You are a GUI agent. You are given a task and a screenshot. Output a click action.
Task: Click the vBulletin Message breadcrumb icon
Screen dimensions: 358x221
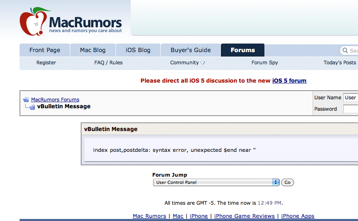coord(32,107)
